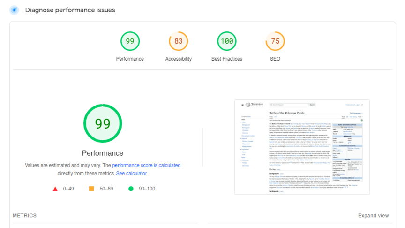Viewport: 405px width, 228px height.
Task: Open the Accessibility score gauge showing 83
Action: click(x=178, y=41)
